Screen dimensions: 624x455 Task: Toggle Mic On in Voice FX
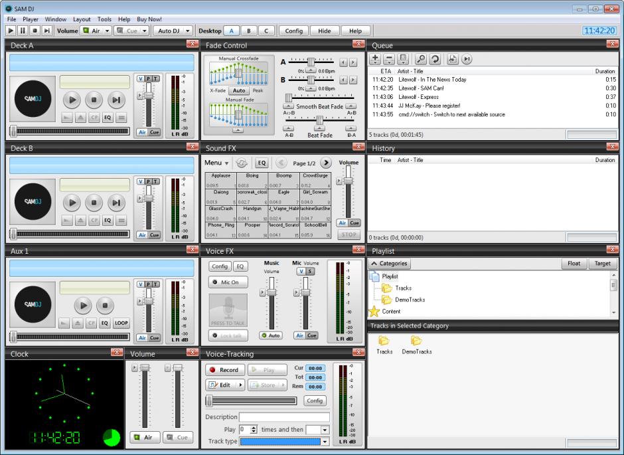click(228, 282)
